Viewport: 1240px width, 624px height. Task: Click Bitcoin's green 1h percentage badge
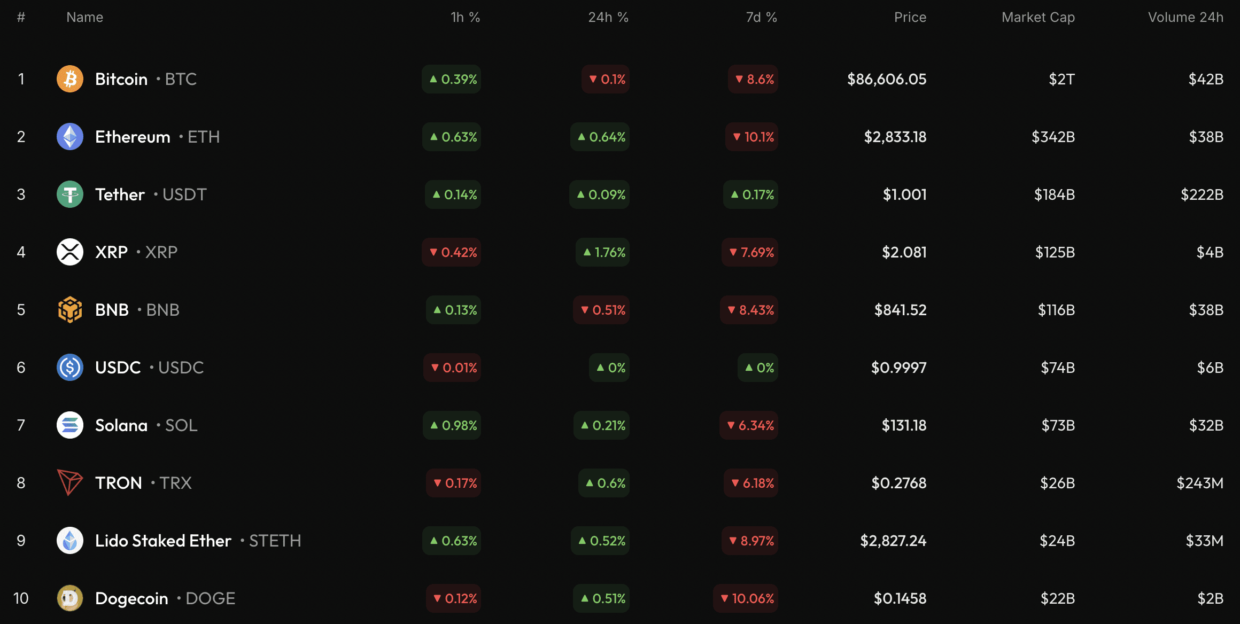[452, 79]
